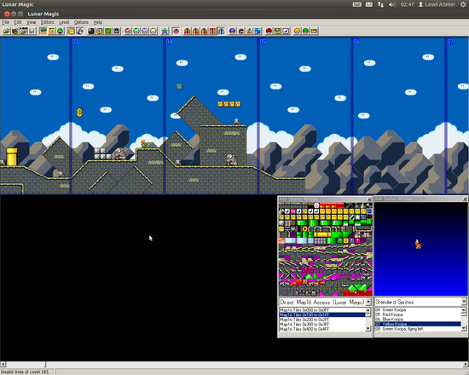469x375 pixels.
Task: Click the third red door toolbar icon
Action: pyautogui.click(x=205, y=31)
